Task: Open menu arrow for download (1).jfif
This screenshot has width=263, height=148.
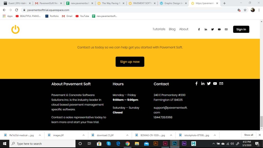Action: pos(127,135)
